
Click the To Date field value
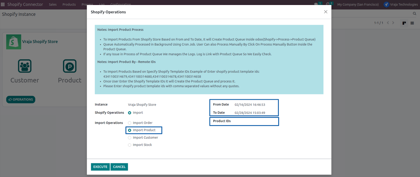(250, 113)
